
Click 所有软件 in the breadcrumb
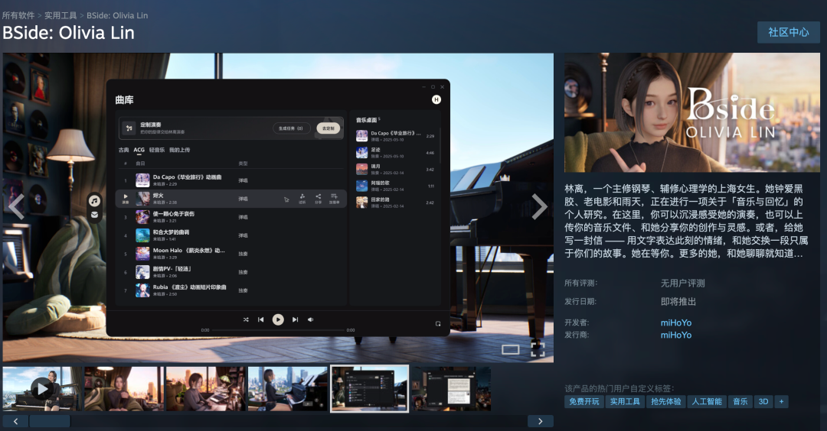(x=18, y=15)
